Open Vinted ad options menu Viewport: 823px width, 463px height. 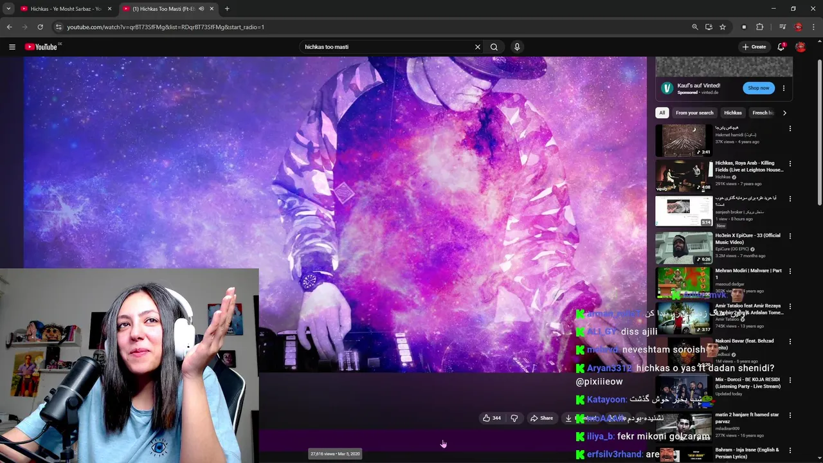(784, 88)
